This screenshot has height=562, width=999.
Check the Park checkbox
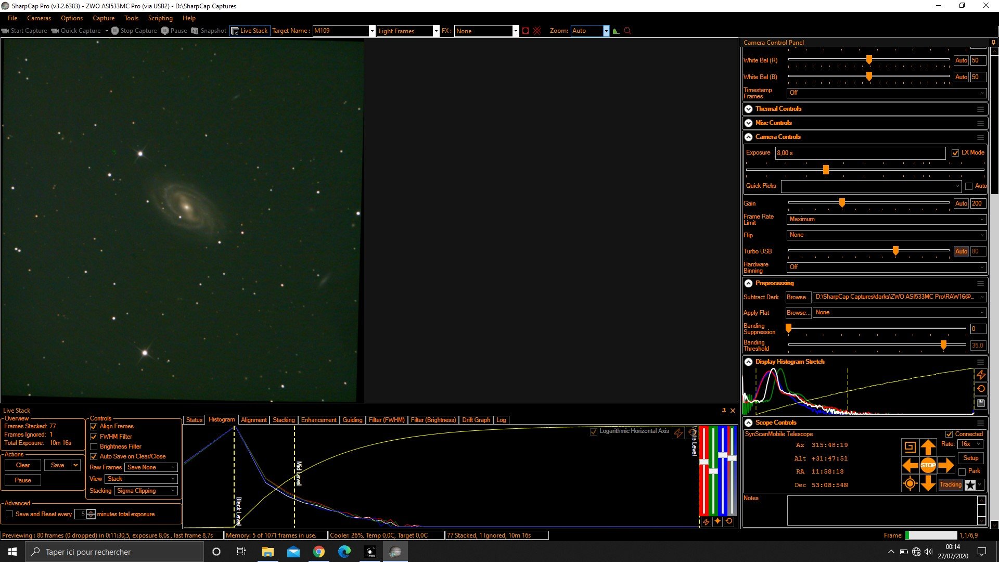962,472
